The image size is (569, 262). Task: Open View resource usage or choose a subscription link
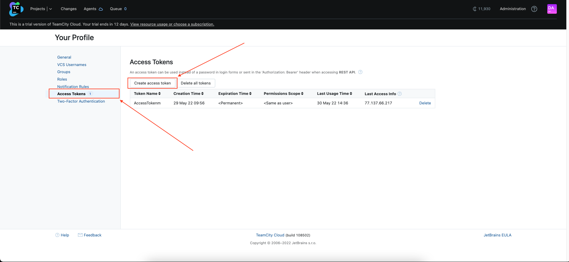tap(172, 24)
